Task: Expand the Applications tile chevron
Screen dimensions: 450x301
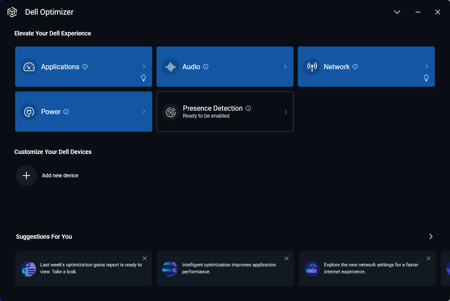Action: (x=144, y=67)
